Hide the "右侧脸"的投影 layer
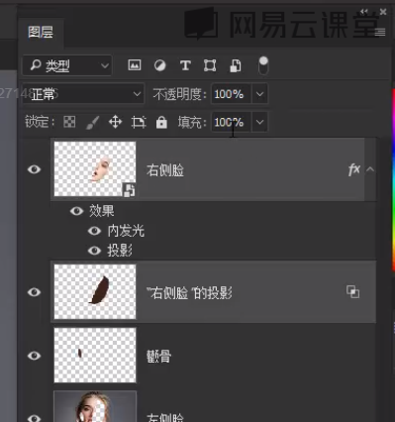This screenshot has height=422, width=395. [34, 292]
